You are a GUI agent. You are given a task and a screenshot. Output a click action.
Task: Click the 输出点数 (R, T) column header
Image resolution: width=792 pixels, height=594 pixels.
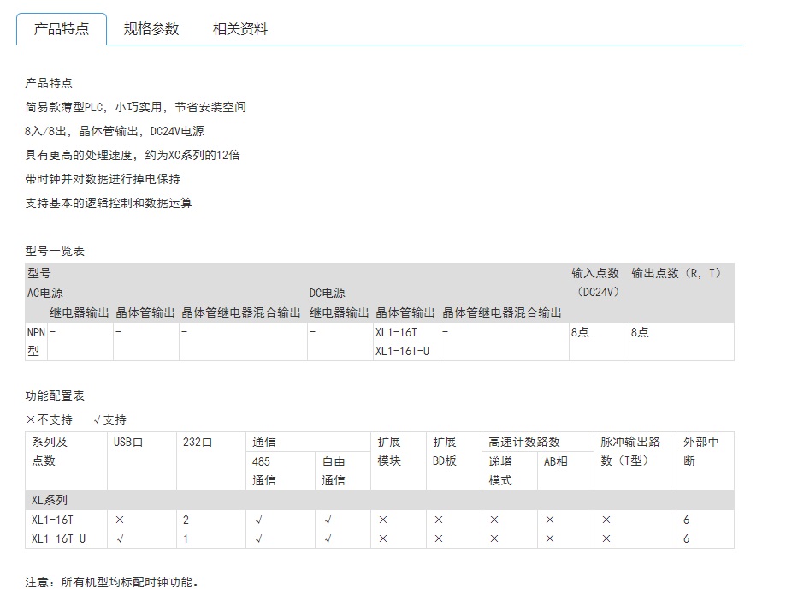pyautogui.click(x=677, y=273)
